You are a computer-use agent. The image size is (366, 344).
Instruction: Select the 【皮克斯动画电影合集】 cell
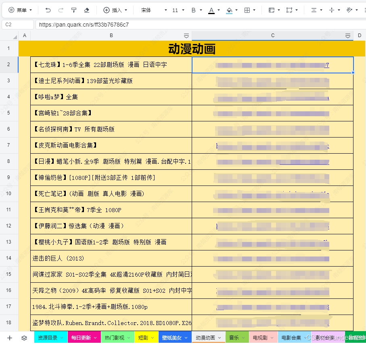pos(111,145)
